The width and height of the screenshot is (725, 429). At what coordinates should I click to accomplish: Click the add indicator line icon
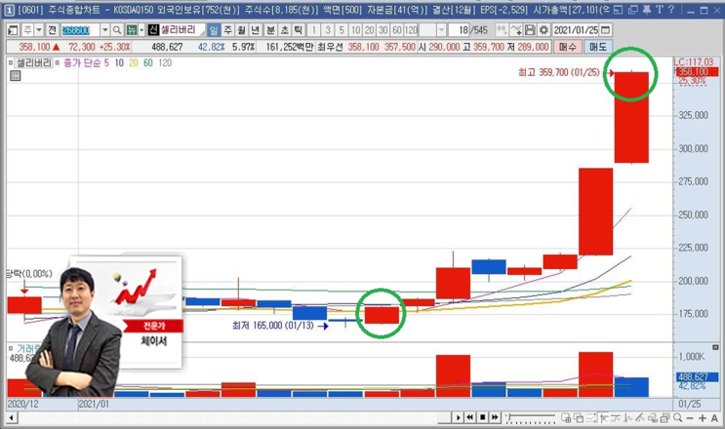[516, 30]
